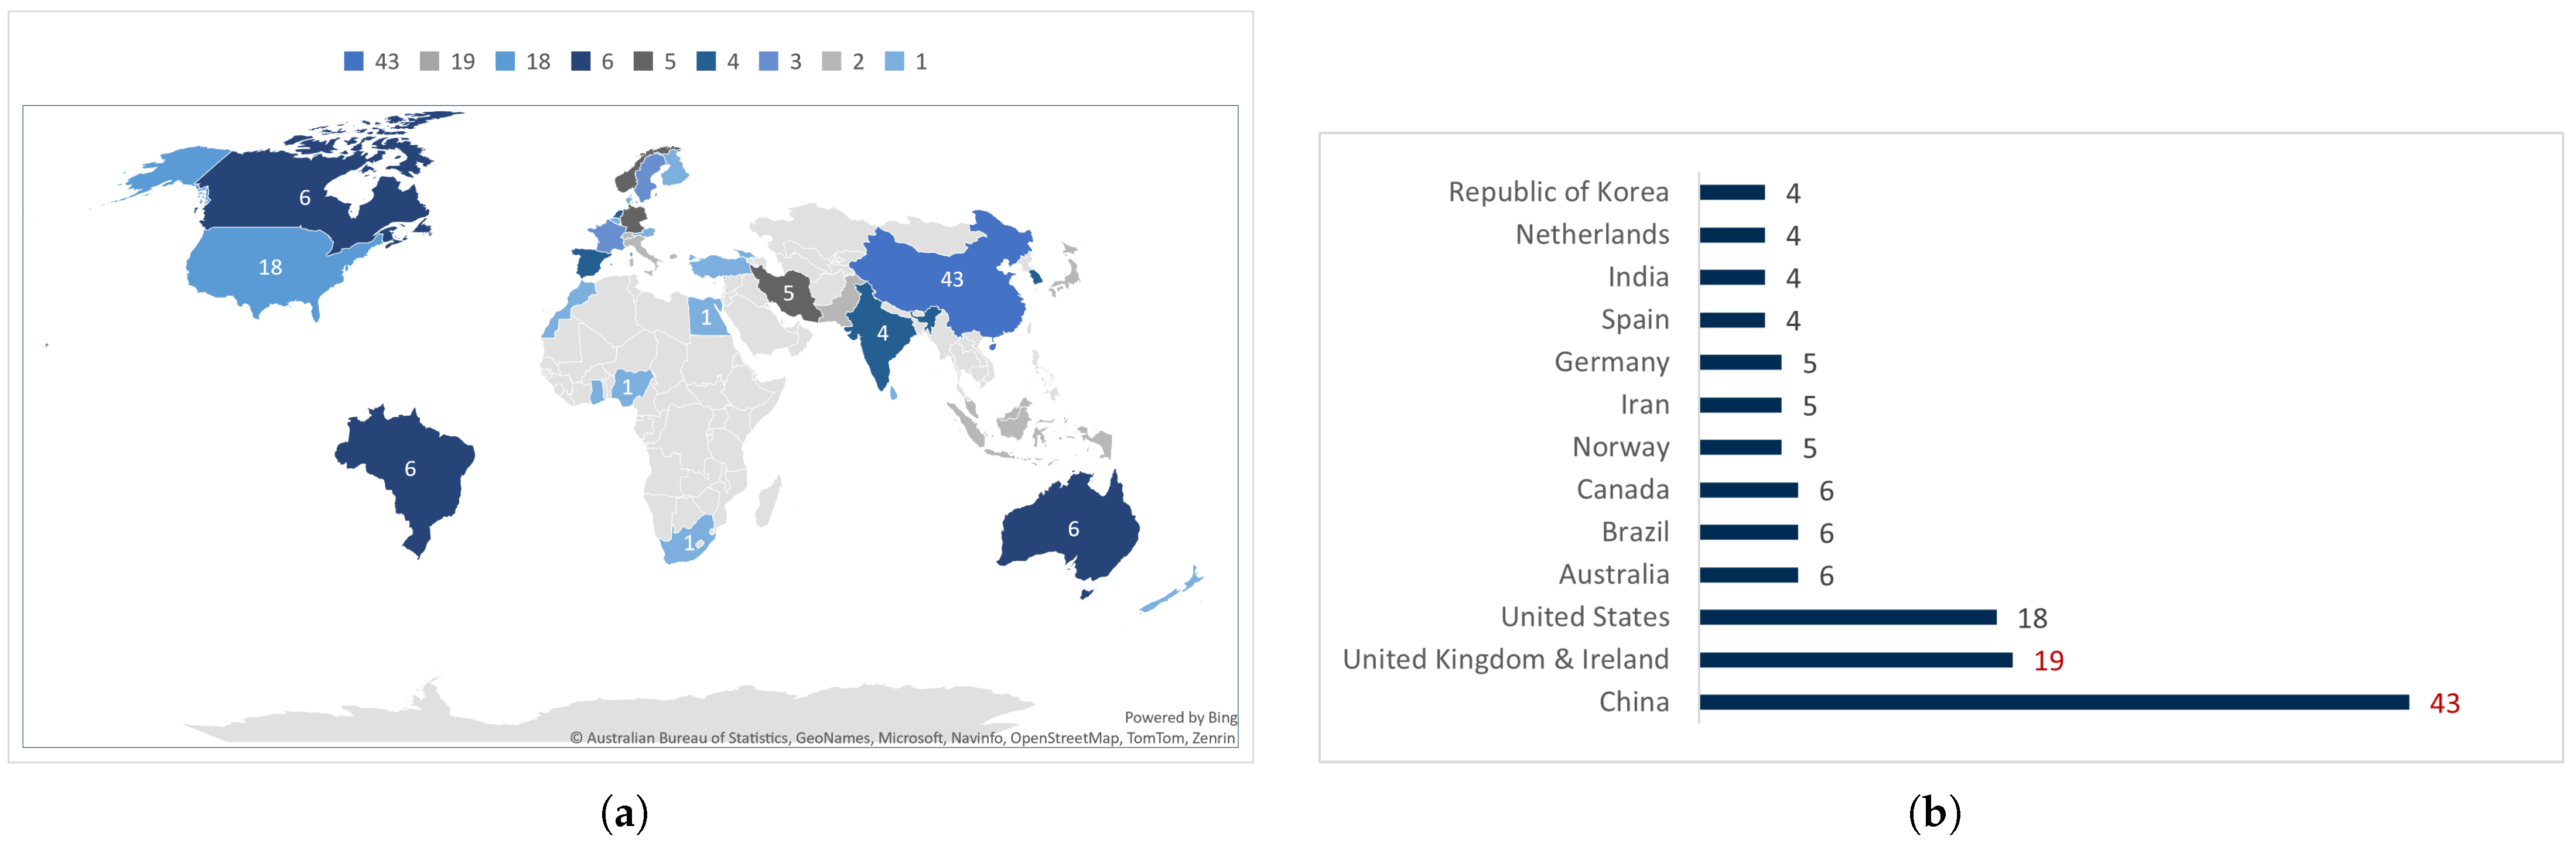
Task: Click the legend swatch for value 43
Action: tap(353, 62)
